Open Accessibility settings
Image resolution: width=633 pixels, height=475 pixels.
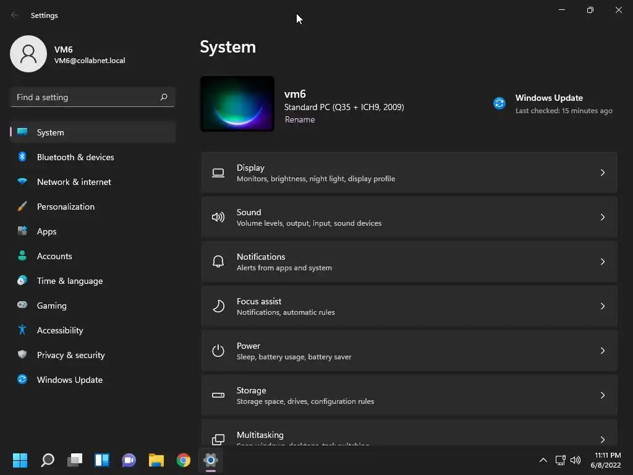tap(93, 330)
